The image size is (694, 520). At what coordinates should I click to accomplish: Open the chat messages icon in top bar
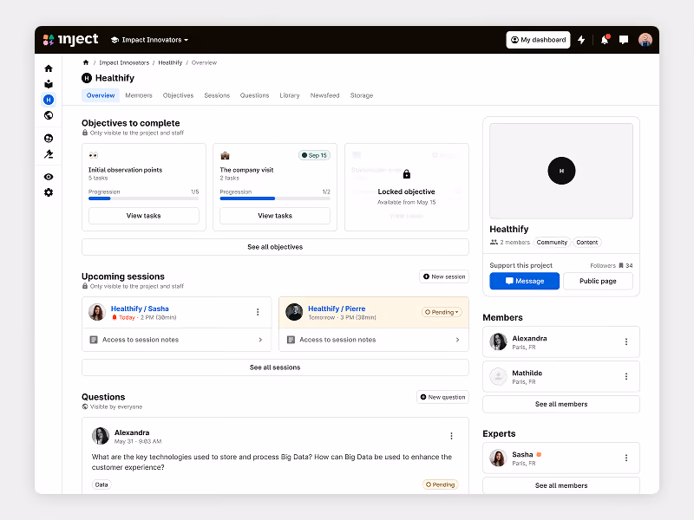click(624, 40)
